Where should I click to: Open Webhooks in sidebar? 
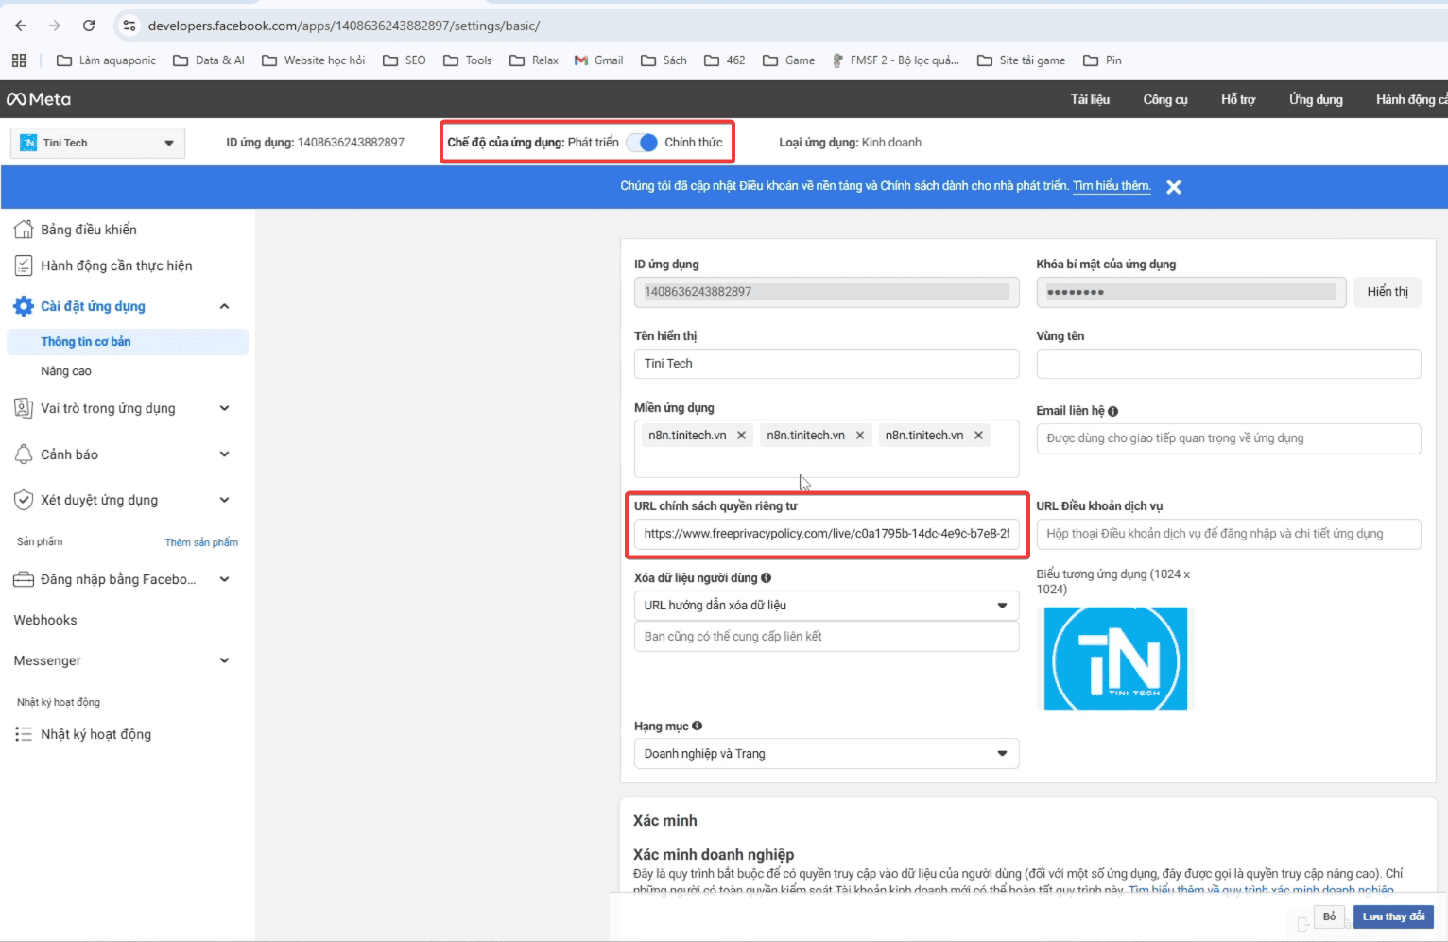tap(45, 620)
